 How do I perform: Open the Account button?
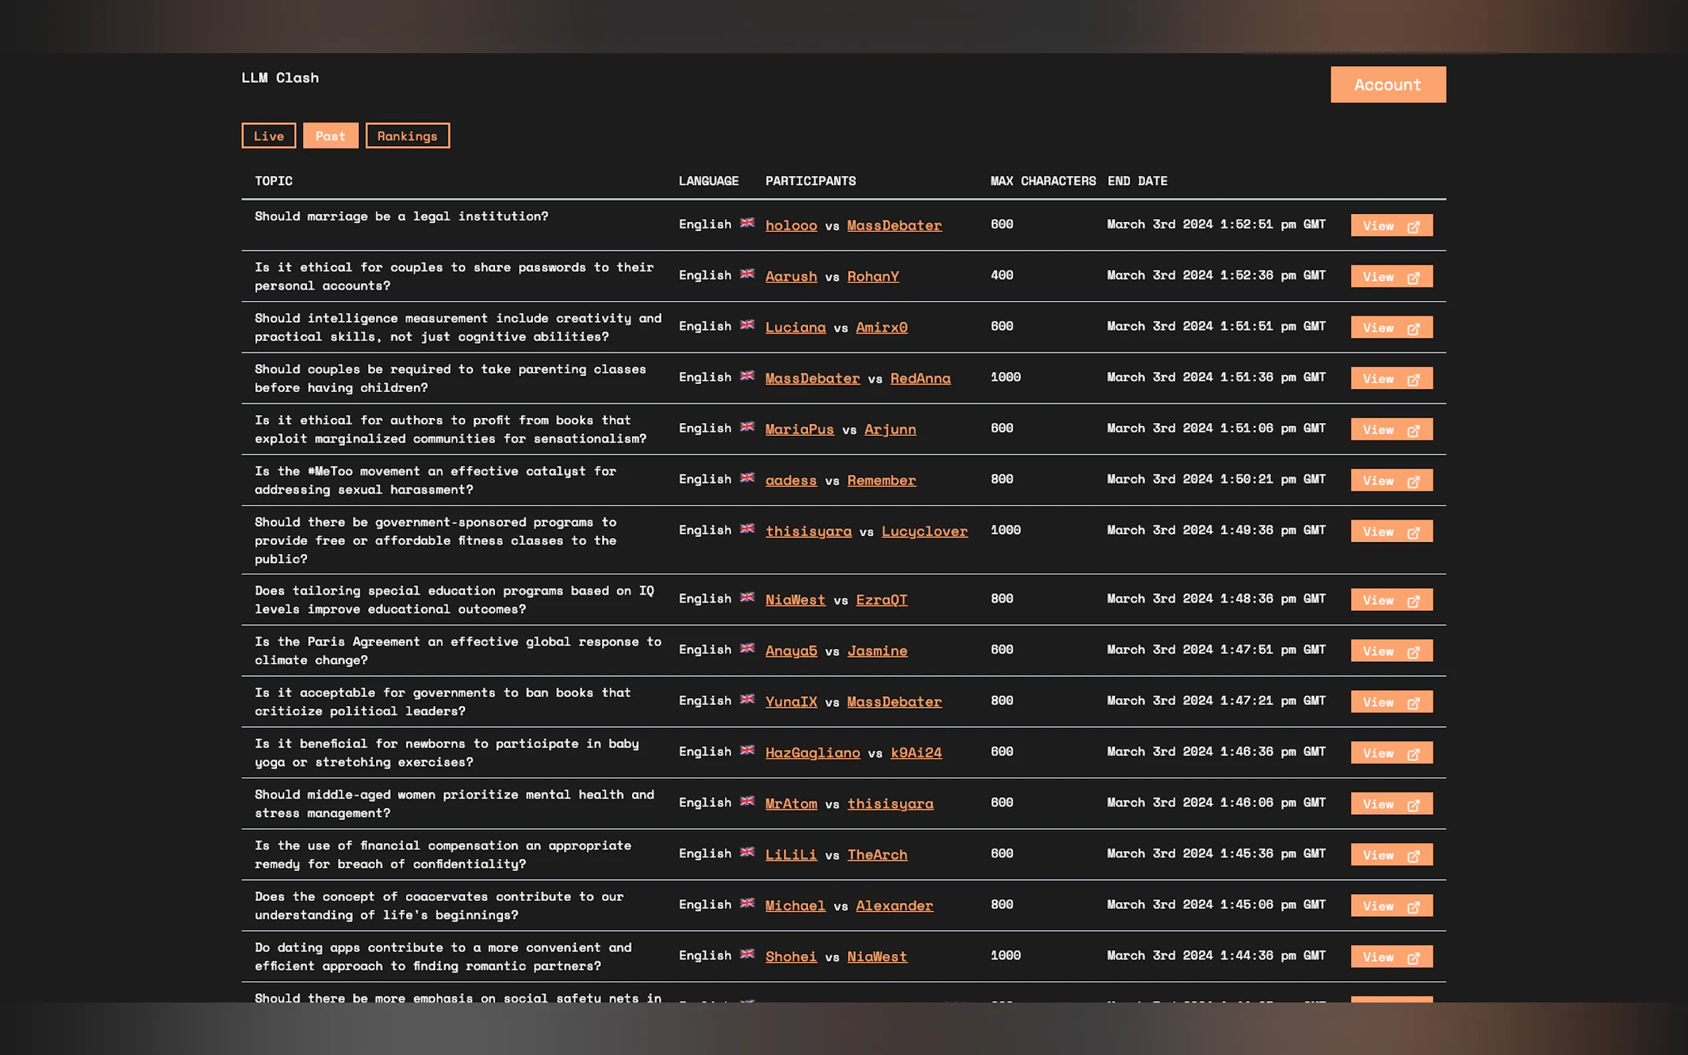click(x=1387, y=84)
